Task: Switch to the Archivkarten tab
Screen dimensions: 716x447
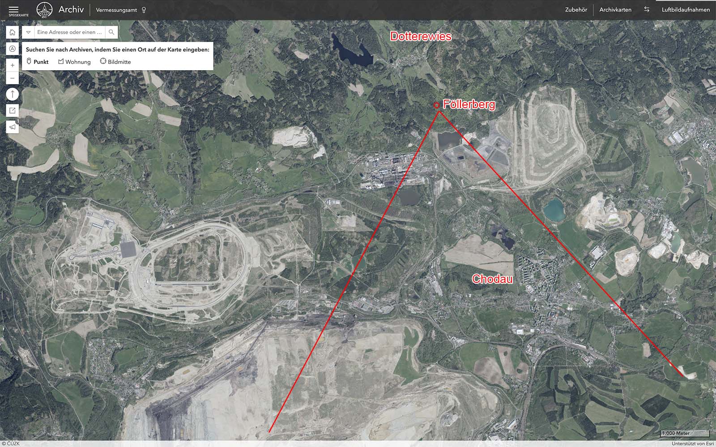Action: [x=615, y=10]
